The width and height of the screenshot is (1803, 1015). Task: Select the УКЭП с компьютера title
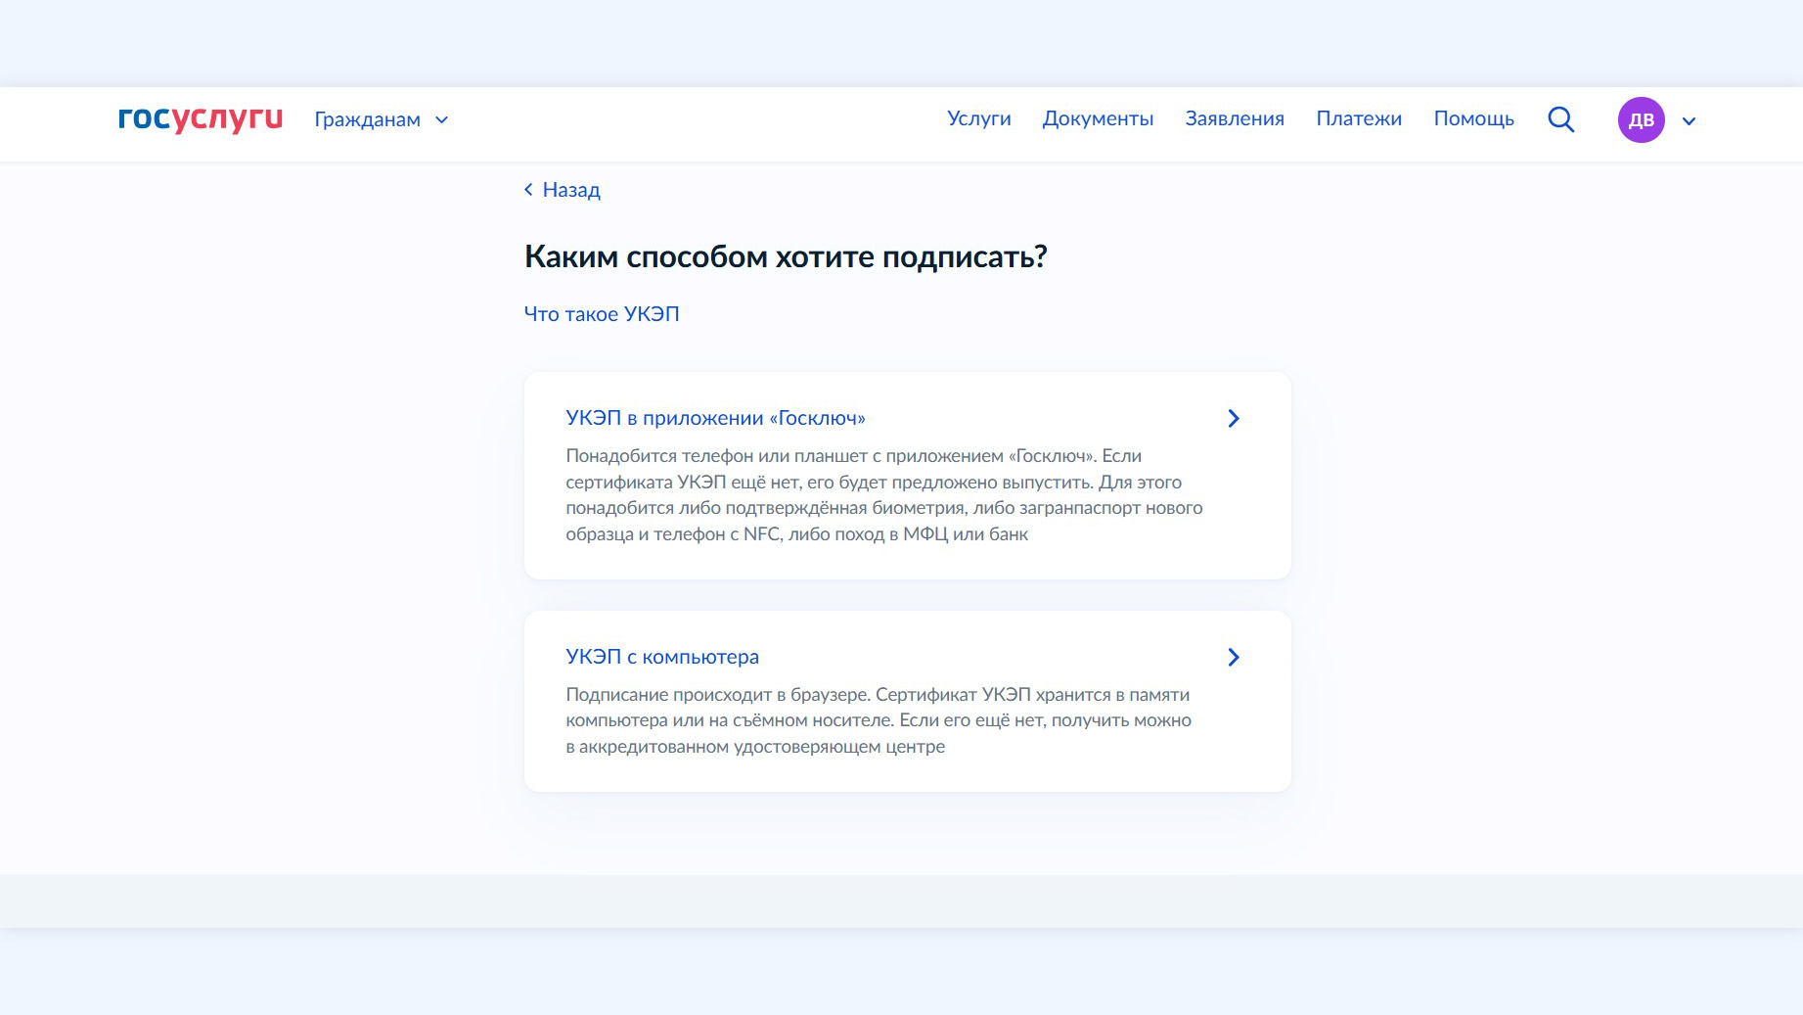tap(661, 657)
